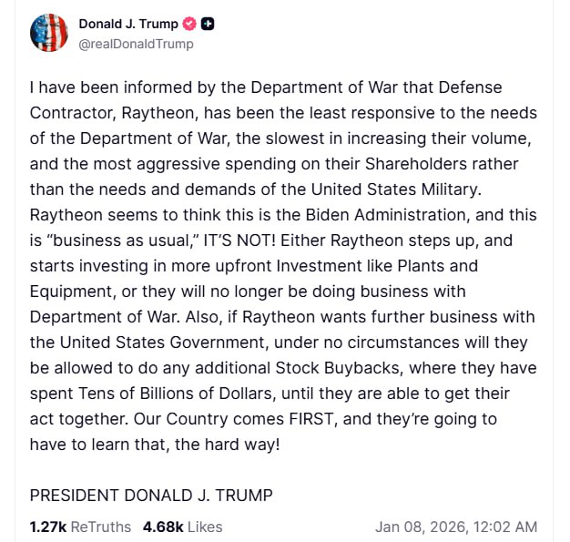Click the phrase the hard way! ending the post
570x542 pixels.
coord(230,445)
